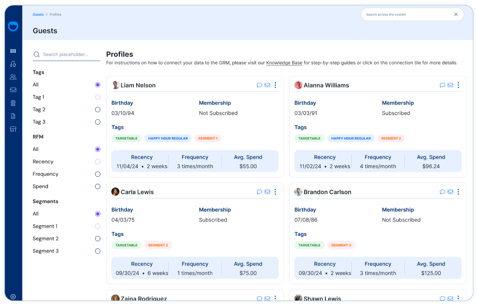Open three-dot menu on Carla Lewis card
Image resolution: width=477 pixels, height=305 pixels.
pos(275,192)
